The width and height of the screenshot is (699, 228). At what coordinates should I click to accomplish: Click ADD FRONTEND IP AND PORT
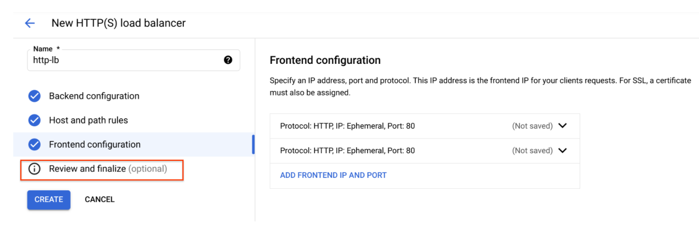pyautogui.click(x=333, y=175)
